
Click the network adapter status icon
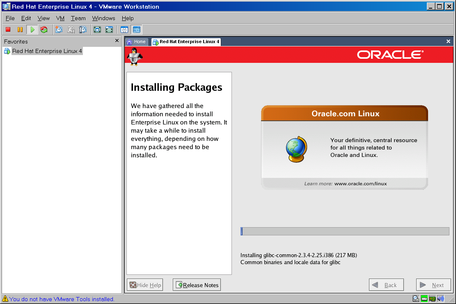pos(433,299)
